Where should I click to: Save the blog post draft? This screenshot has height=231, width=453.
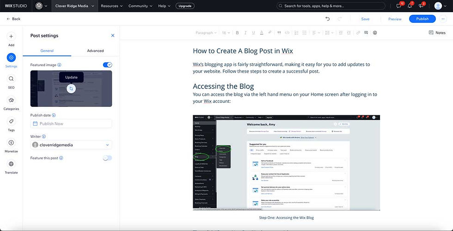pyautogui.click(x=365, y=19)
